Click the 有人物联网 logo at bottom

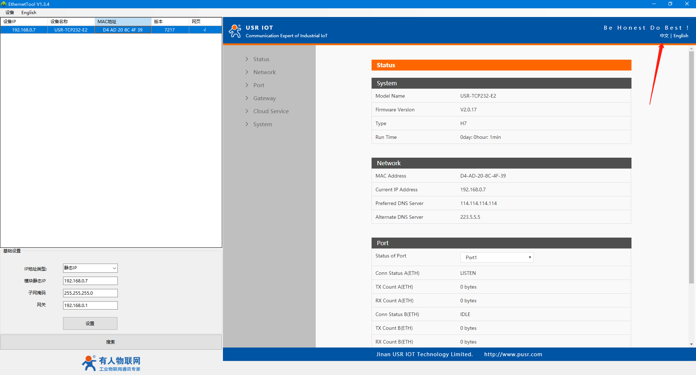(x=111, y=363)
